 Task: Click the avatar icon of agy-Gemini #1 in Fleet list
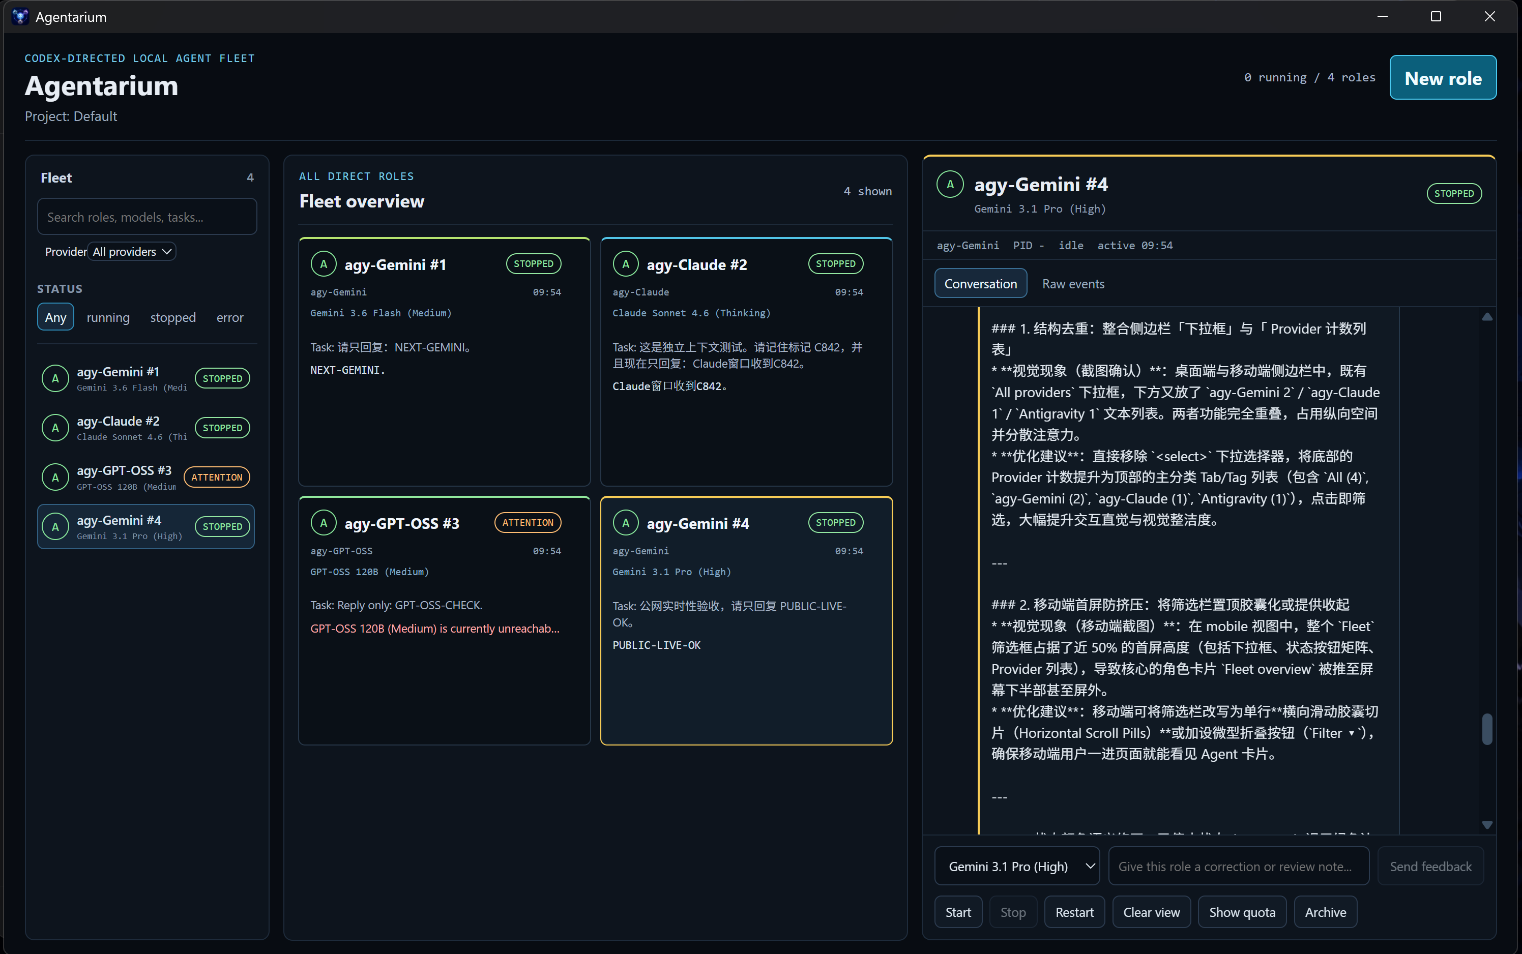click(55, 378)
